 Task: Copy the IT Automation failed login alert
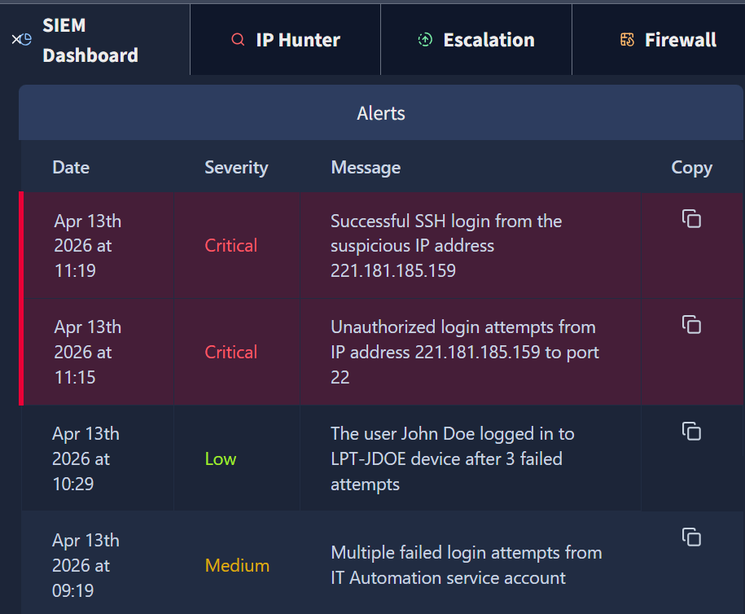(x=691, y=537)
